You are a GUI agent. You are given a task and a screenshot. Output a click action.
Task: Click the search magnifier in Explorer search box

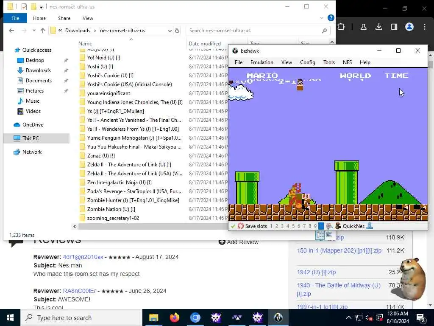coord(324,31)
